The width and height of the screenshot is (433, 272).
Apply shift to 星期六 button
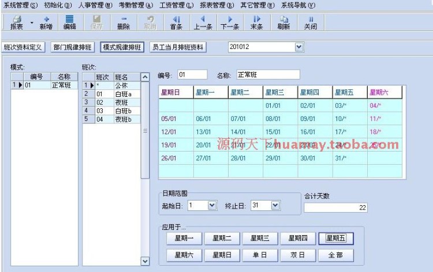pyautogui.click(x=184, y=255)
